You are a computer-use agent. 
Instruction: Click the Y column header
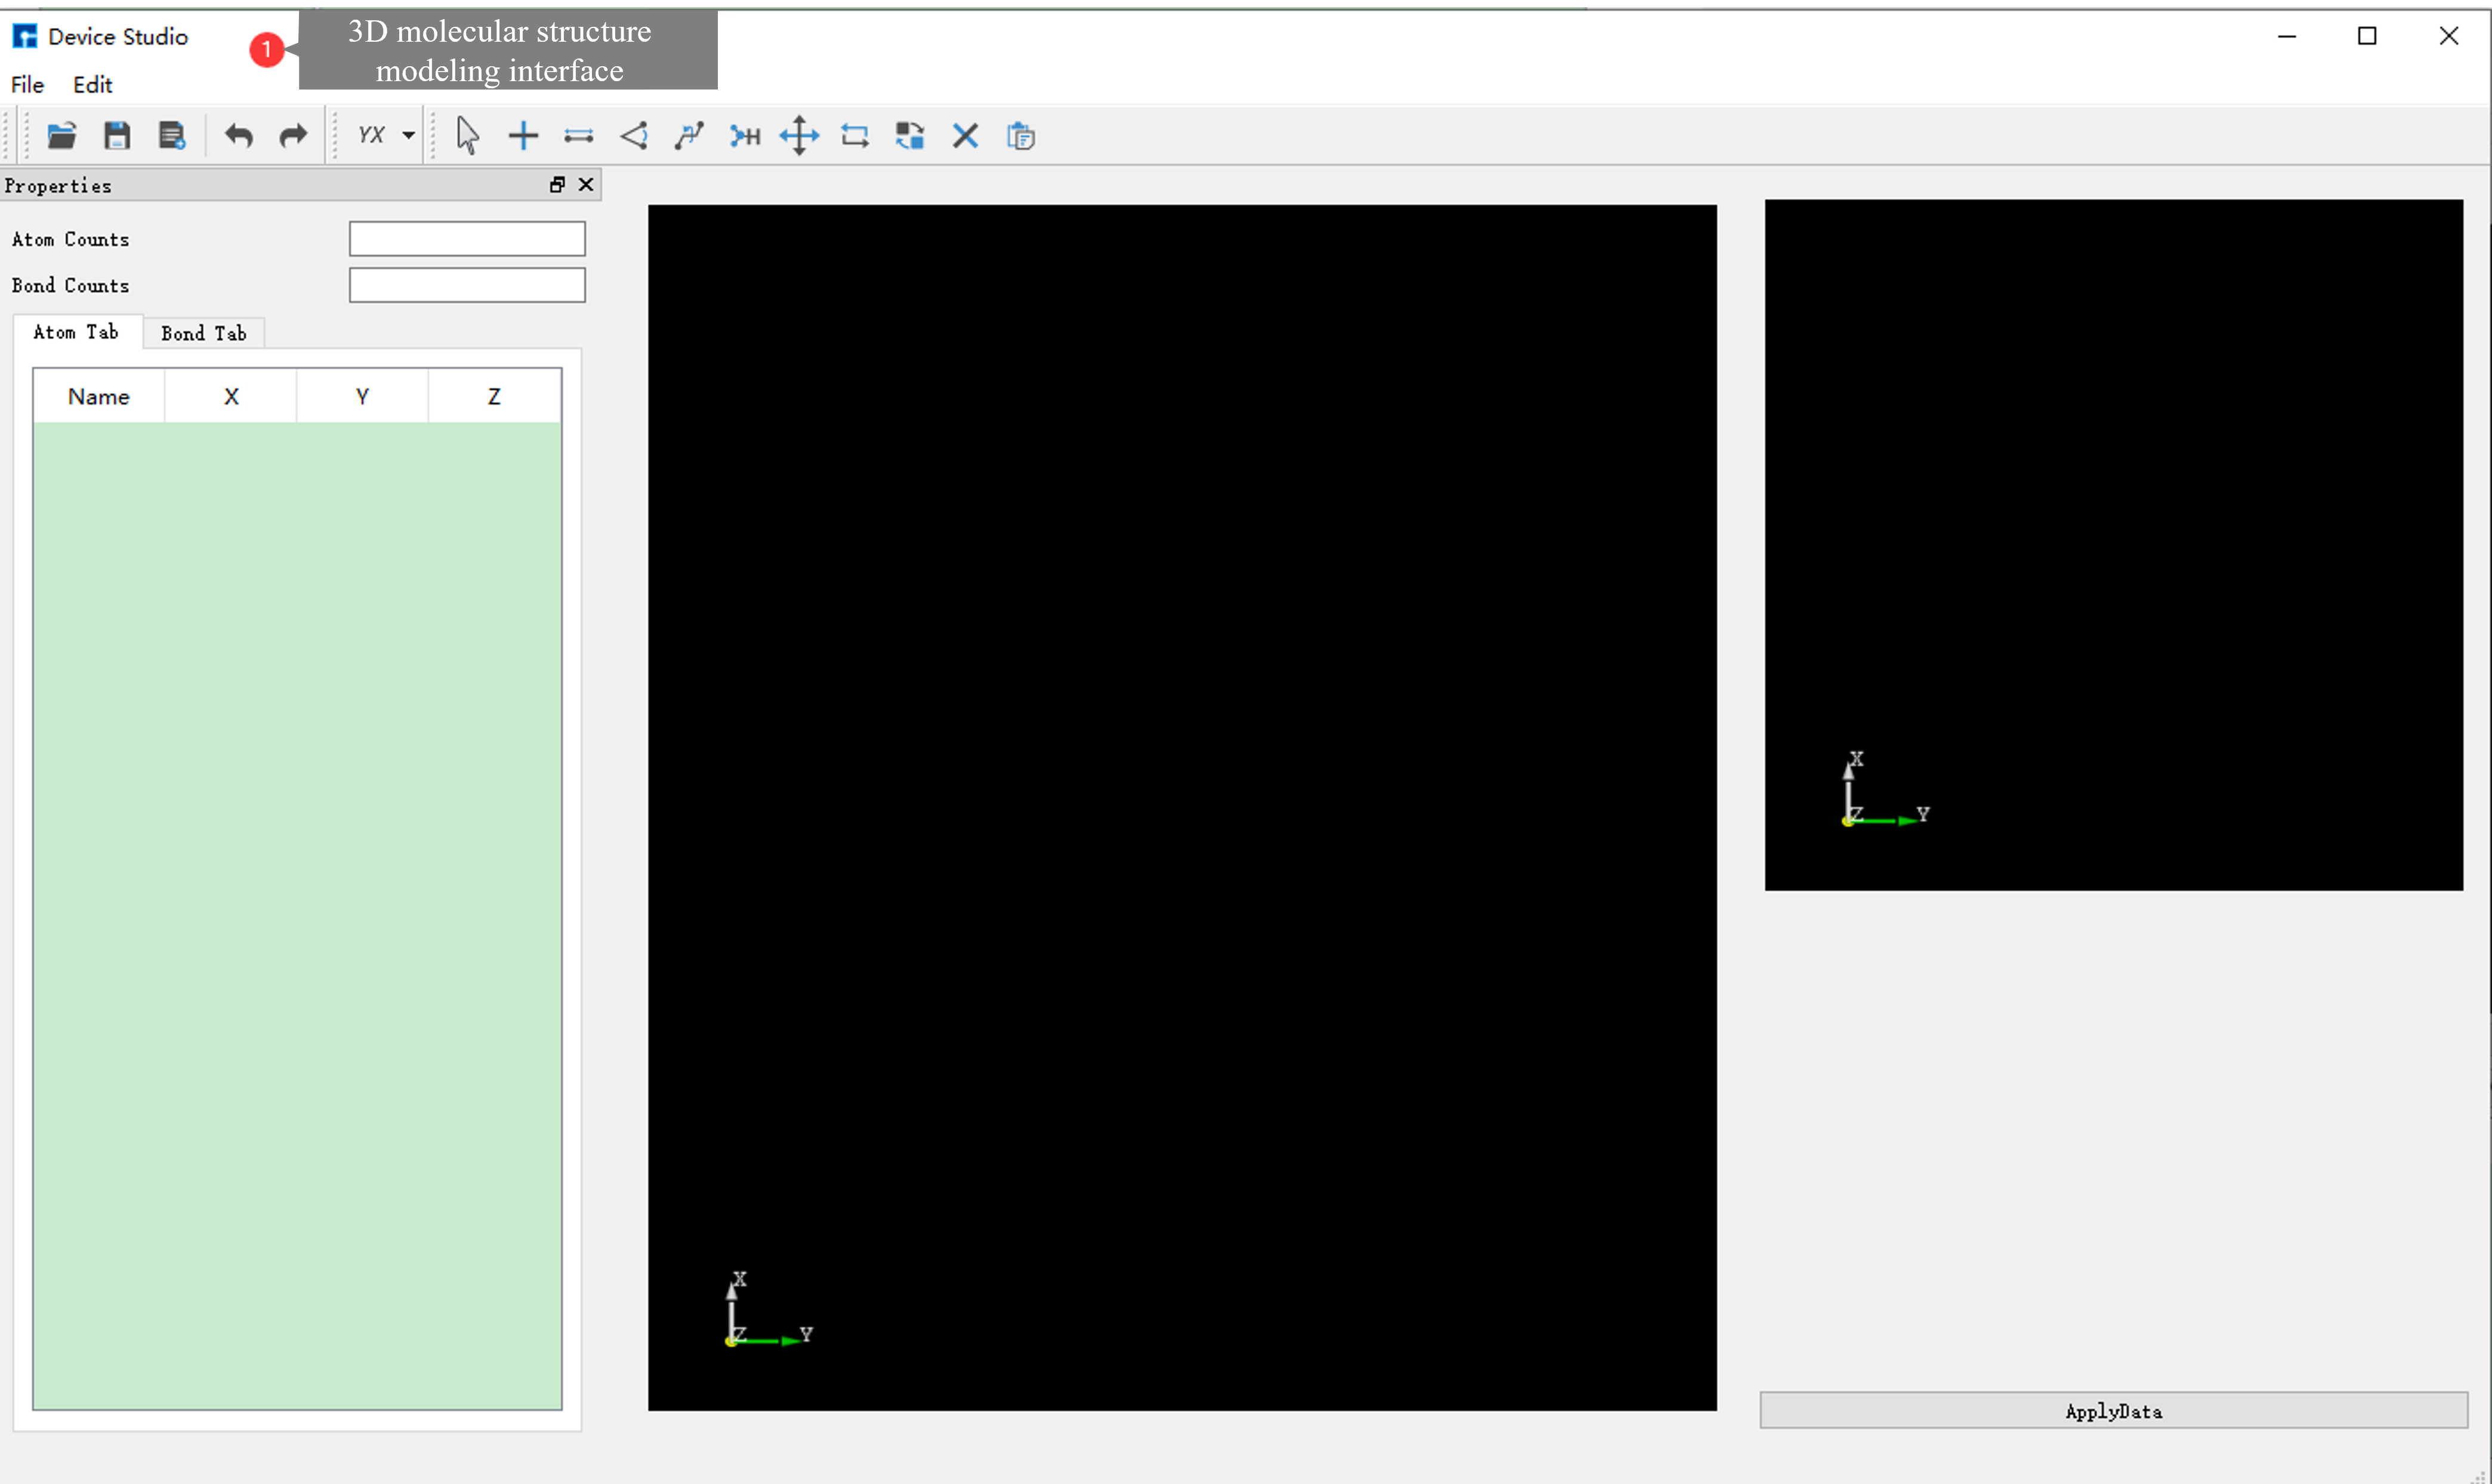click(363, 396)
